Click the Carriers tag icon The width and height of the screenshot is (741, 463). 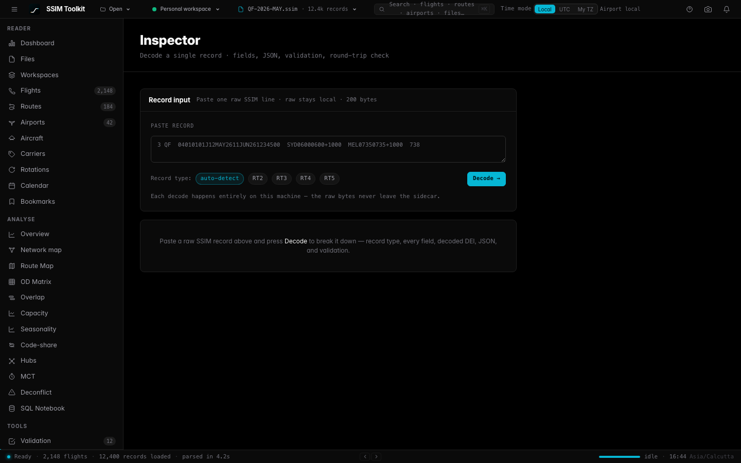12,154
